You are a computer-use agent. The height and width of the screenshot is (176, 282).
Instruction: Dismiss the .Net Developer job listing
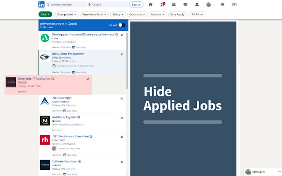[122, 98]
